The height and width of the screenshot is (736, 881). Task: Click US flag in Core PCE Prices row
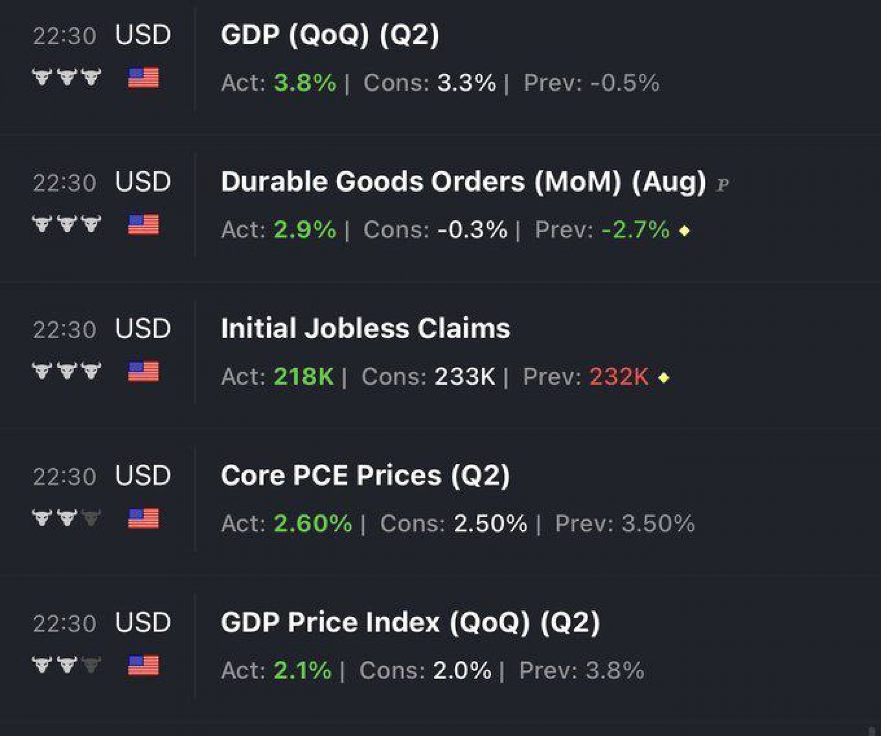(x=144, y=518)
